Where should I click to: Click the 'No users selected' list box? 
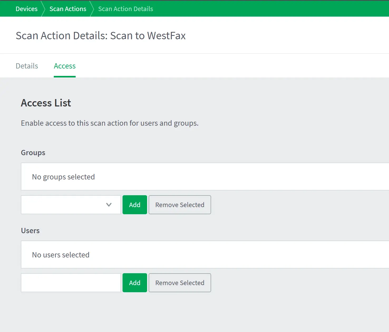click(205, 255)
